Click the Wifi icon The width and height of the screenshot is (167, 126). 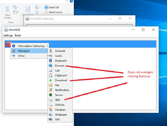51,119
